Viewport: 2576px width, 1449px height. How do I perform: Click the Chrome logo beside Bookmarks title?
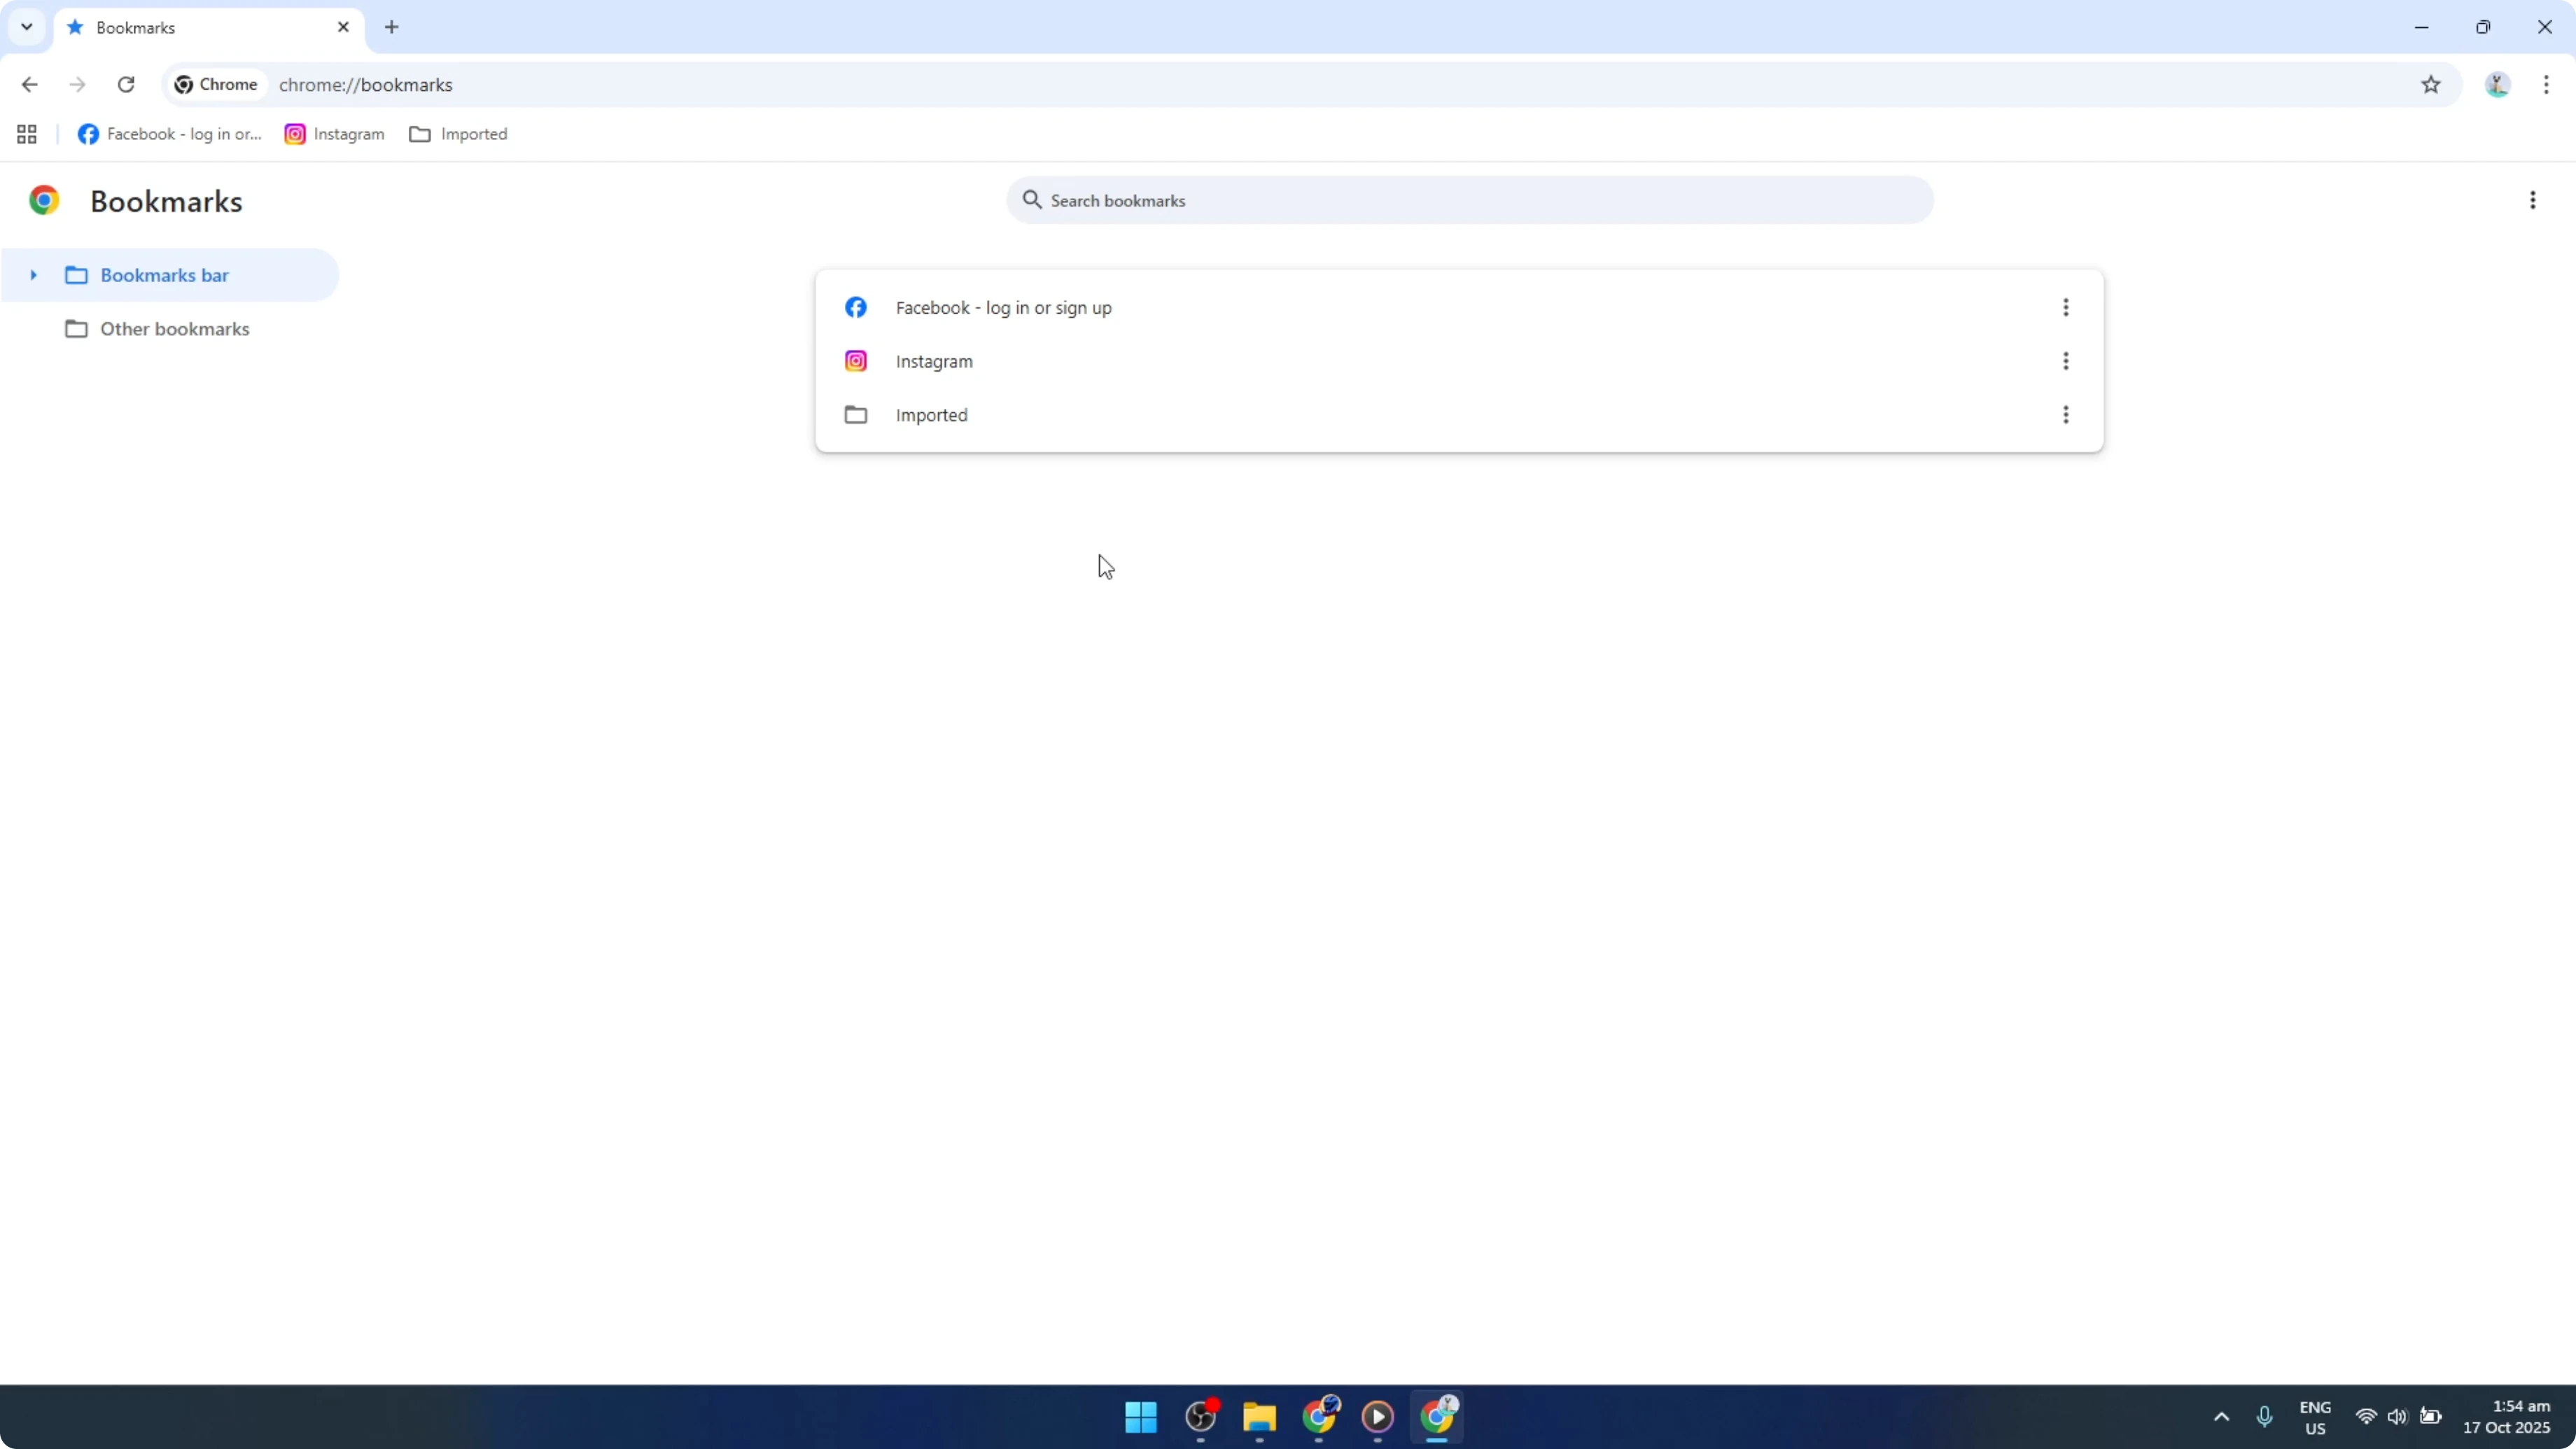point(44,201)
